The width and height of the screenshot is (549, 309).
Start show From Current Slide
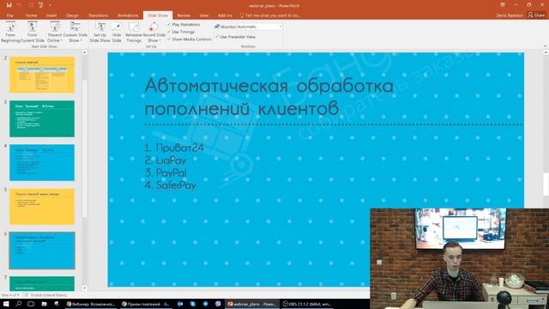(33, 32)
